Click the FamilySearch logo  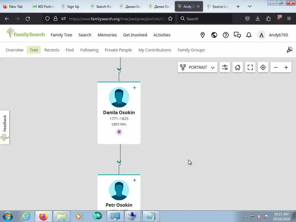coord(26,33)
